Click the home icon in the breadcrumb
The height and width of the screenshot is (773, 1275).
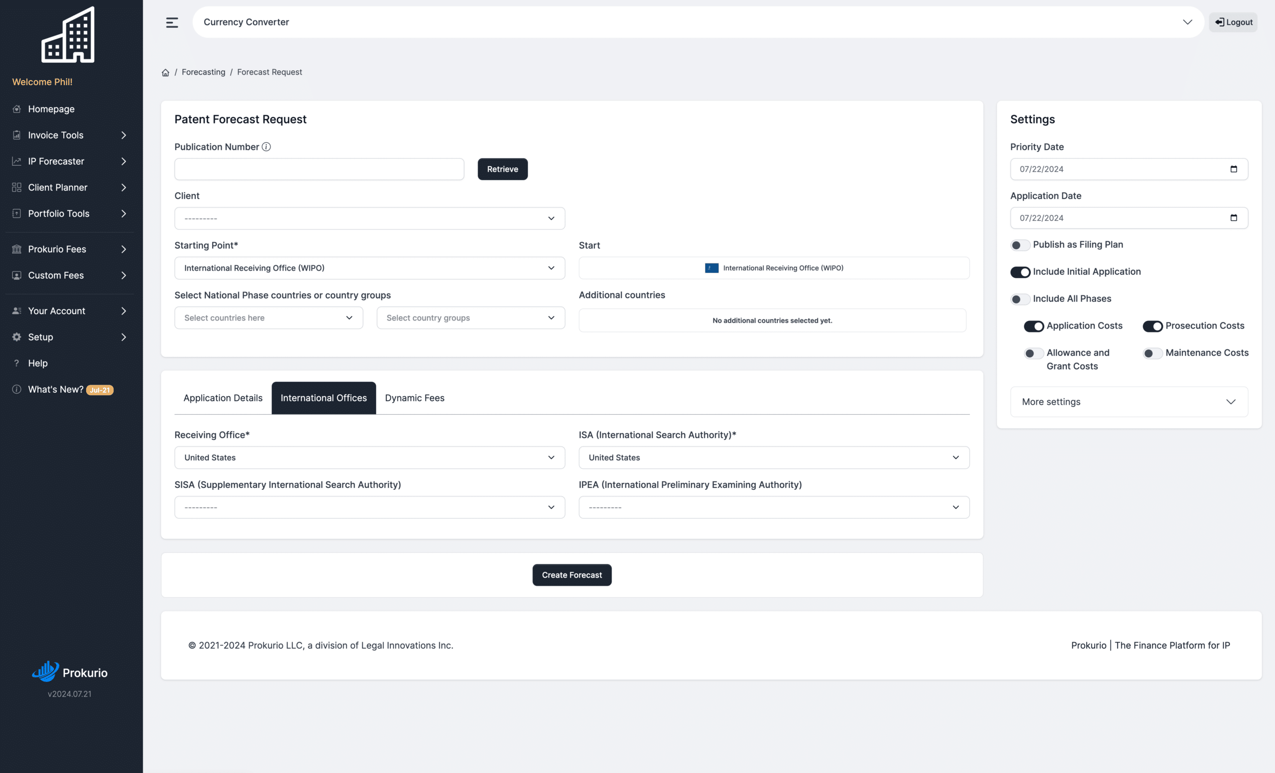[x=165, y=72]
